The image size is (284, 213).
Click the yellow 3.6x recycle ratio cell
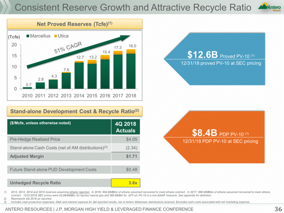coord(125,183)
